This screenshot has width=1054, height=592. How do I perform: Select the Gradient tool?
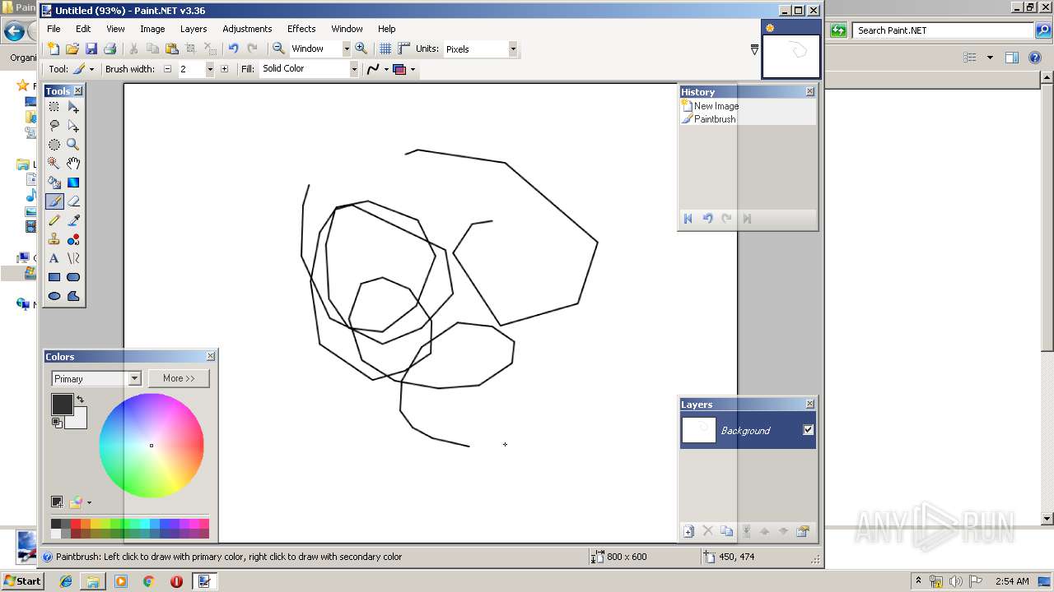coord(73,183)
